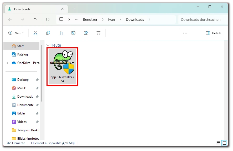233x151 pixels.
Task: Click the Rename icon in toolbar
Action: pyautogui.click(x=73, y=33)
